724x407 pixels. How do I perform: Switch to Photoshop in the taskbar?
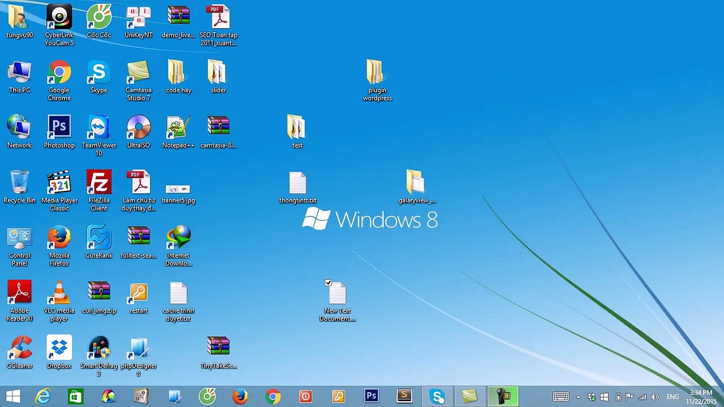371,396
